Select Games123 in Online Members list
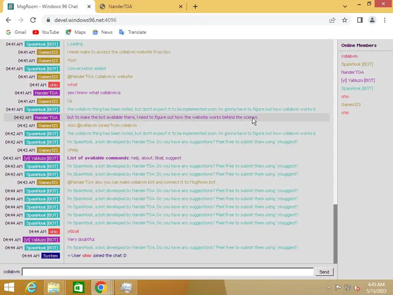Viewport: 393px width, 295px height. [351, 104]
